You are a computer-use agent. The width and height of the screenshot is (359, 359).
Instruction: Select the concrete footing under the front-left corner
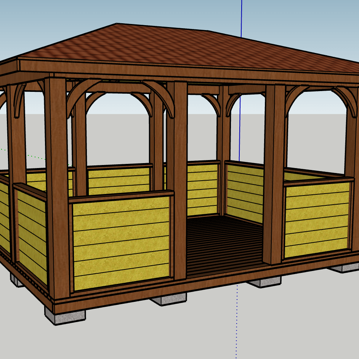point(65,316)
